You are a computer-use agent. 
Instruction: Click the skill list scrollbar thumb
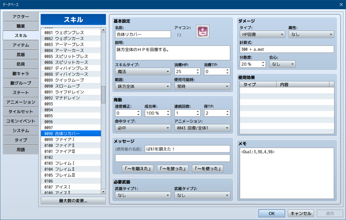click(x=103, y=95)
